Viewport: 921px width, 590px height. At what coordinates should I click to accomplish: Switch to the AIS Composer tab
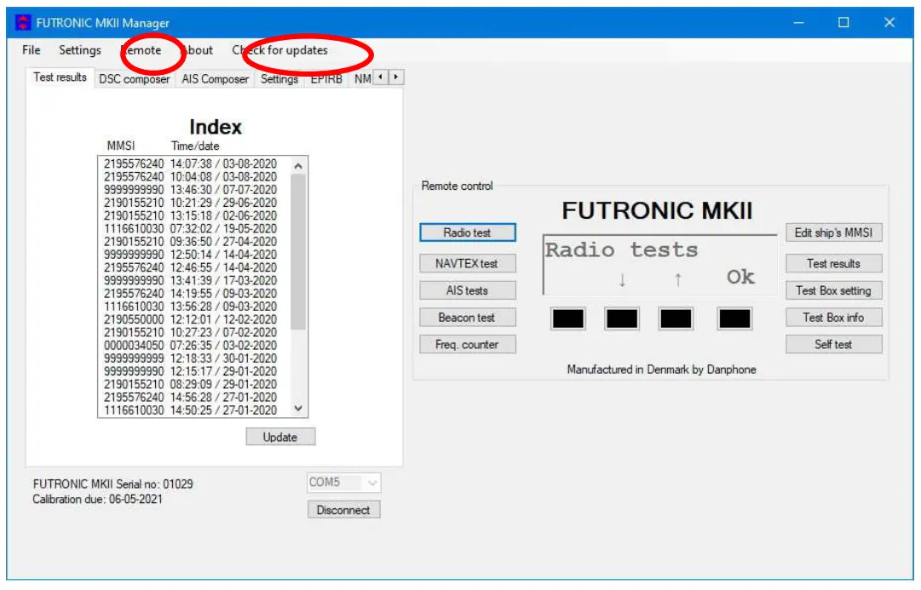[x=214, y=77]
